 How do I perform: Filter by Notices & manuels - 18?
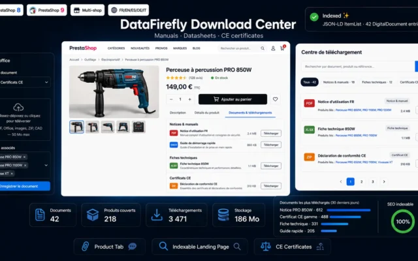click(339, 82)
